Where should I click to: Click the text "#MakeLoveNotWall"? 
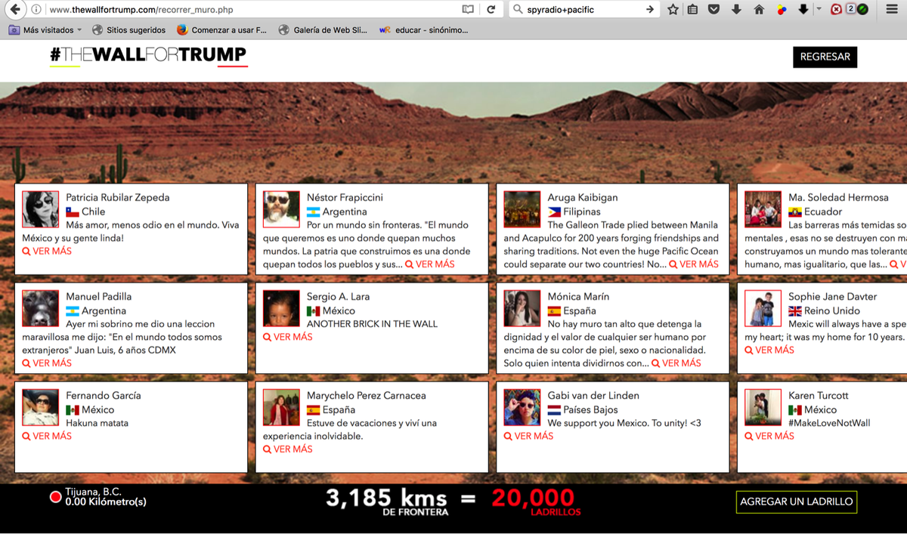829,423
